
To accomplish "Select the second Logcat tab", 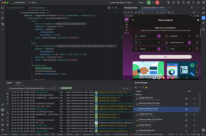I will pyautogui.click(x=19, y=83).
